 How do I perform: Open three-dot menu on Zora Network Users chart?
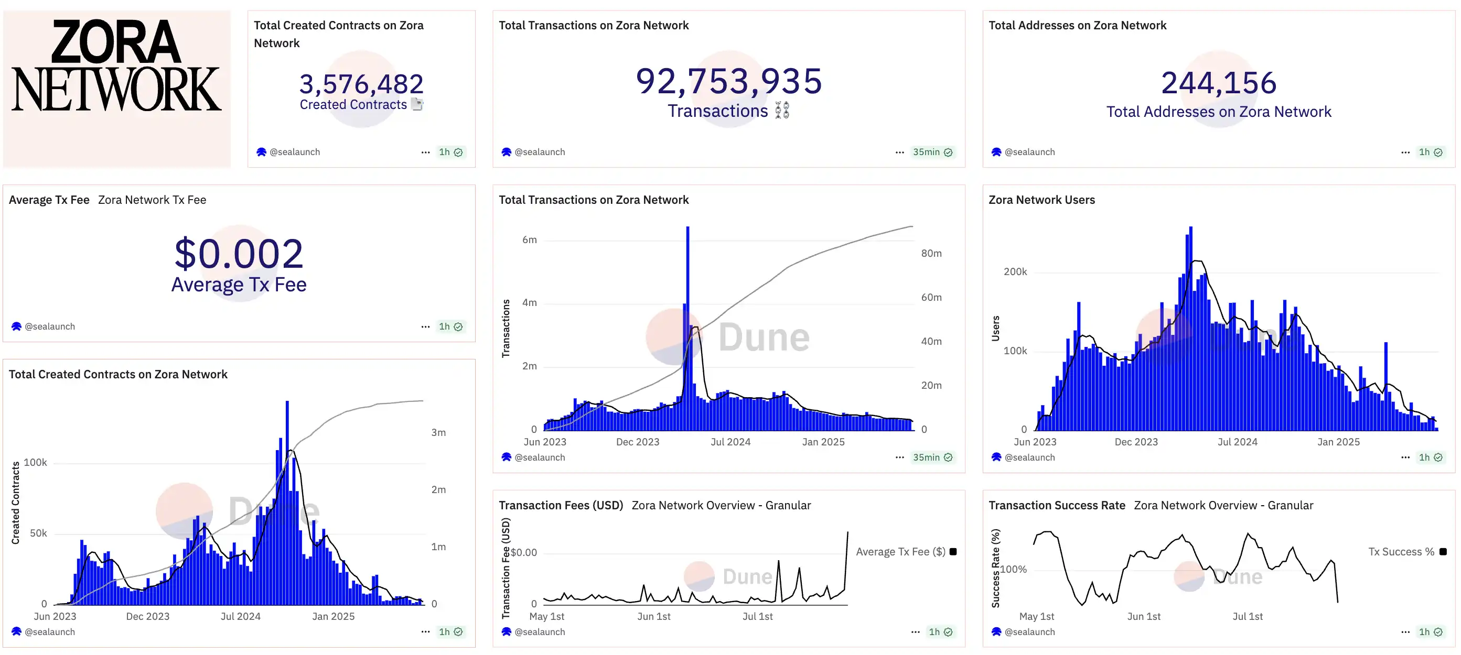[1405, 457]
